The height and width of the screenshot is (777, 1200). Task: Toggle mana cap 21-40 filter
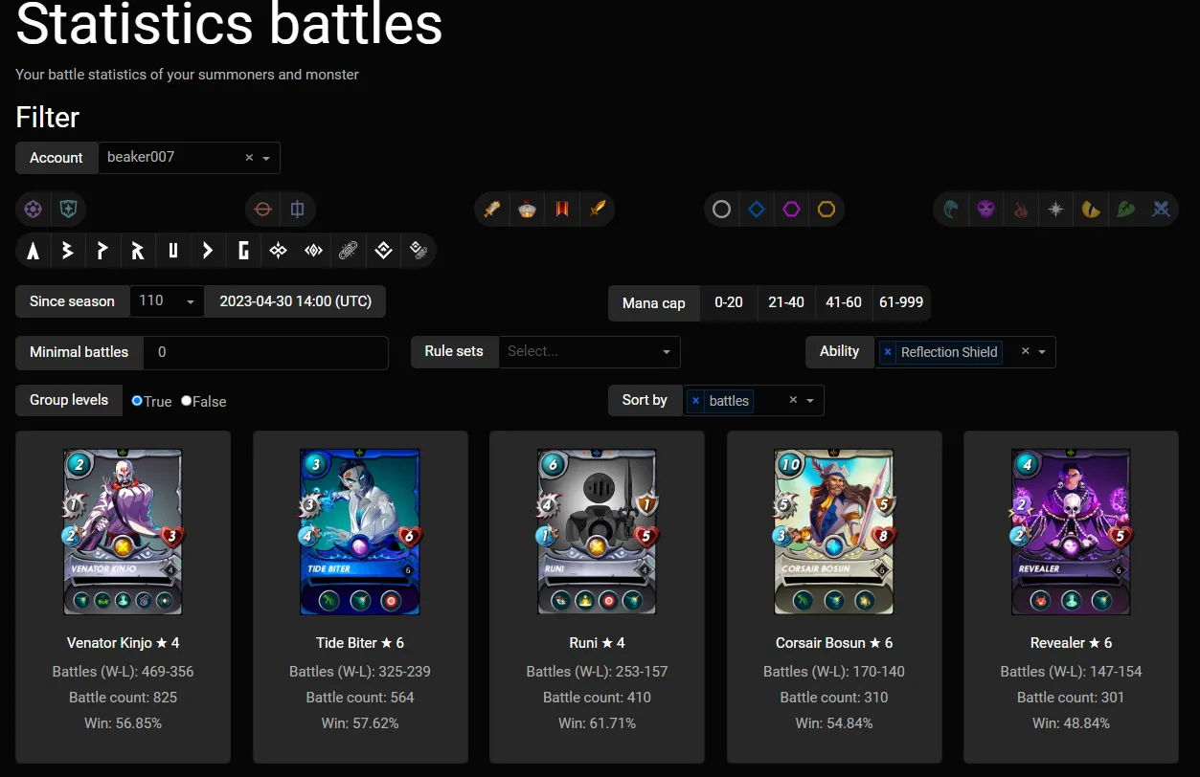coord(786,302)
